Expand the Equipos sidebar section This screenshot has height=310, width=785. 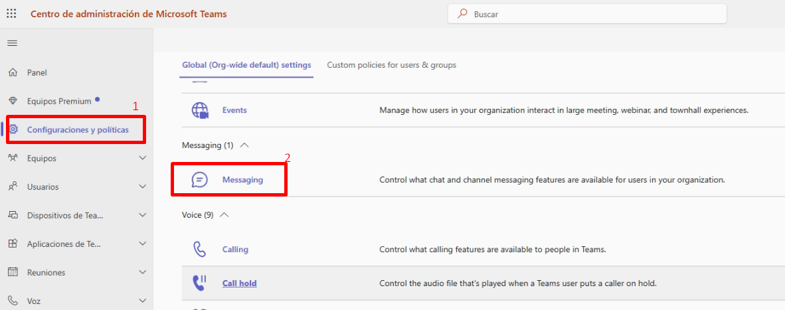click(142, 158)
